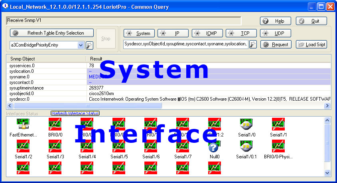Screen dimensions: 337x183
Task: Click the System query button
Action: [x=139, y=33]
